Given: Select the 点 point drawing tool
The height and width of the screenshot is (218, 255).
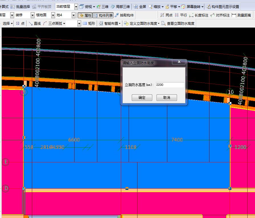Looking at the screenshot, I should point(20,23).
